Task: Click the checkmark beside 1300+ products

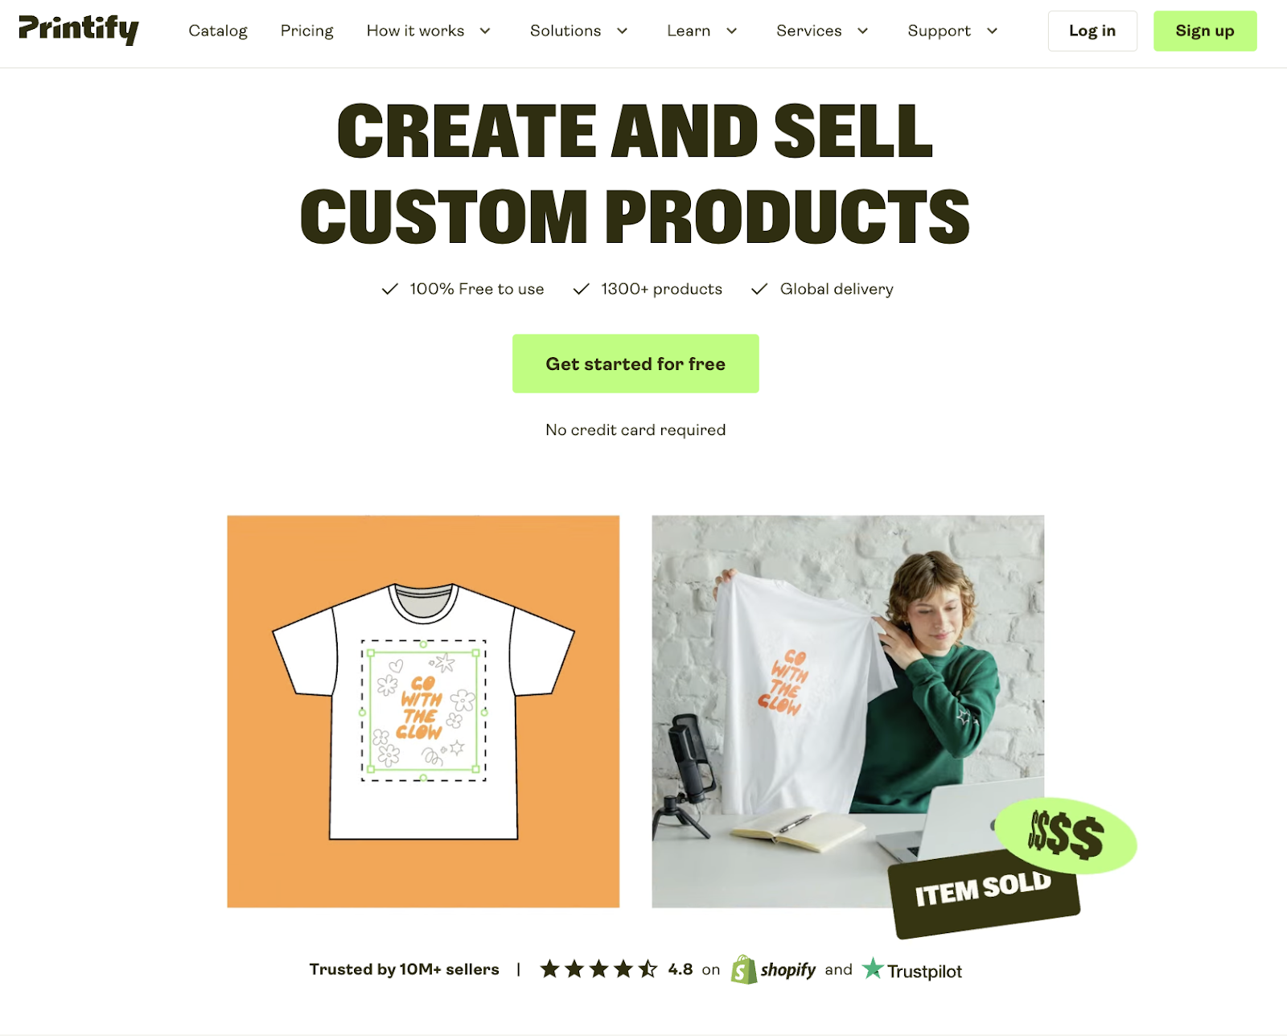Action: click(x=581, y=289)
